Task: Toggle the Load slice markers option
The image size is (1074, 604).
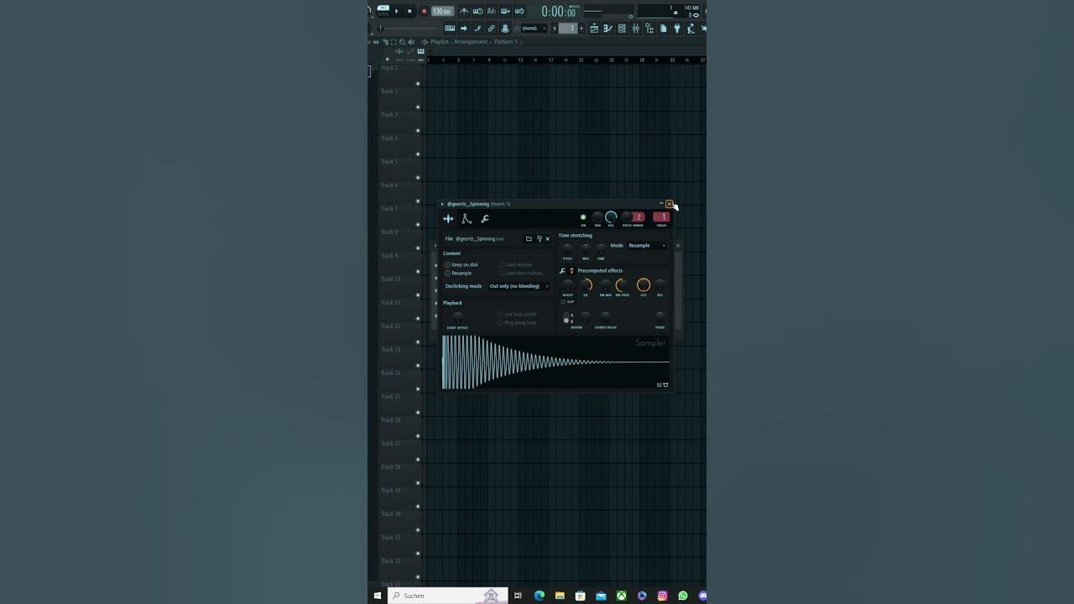Action: 521,273
